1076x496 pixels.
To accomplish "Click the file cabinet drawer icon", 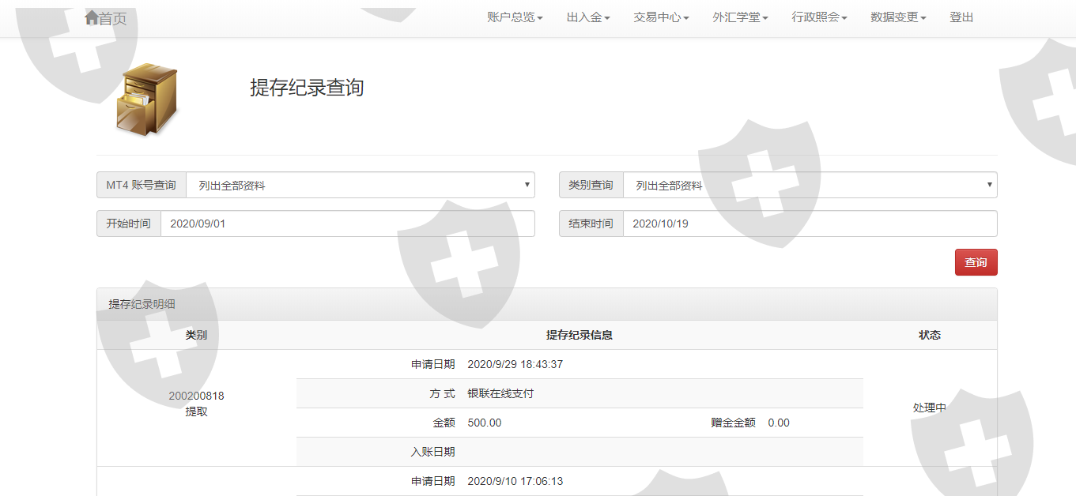I will tap(147, 100).
